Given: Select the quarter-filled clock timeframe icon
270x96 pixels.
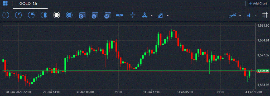Looking at the screenshot, I should point(31,15).
